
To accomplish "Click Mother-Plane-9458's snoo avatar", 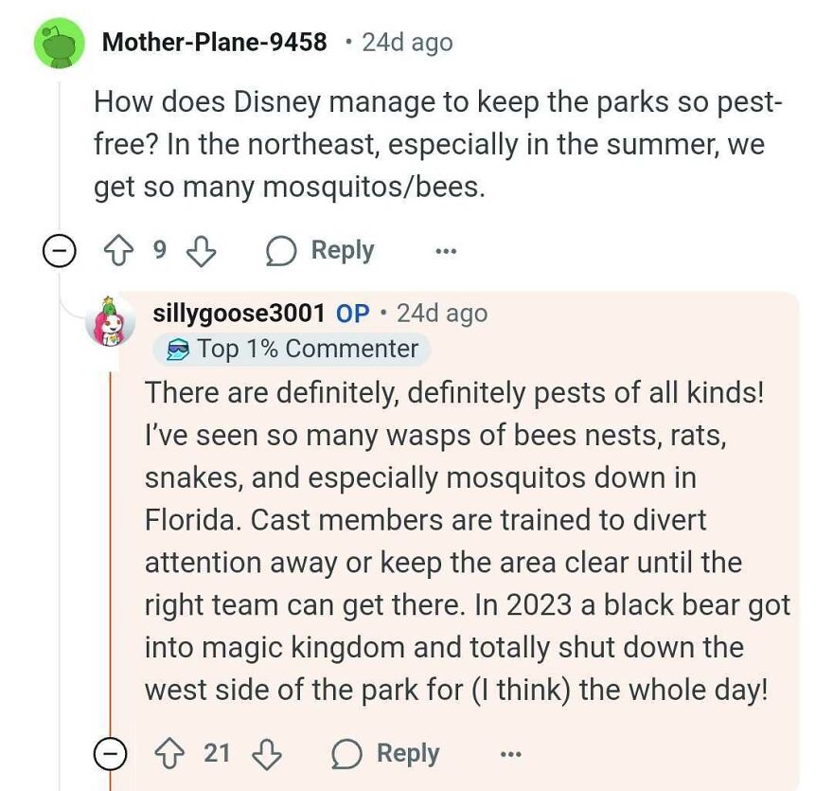I will pyautogui.click(x=55, y=41).
